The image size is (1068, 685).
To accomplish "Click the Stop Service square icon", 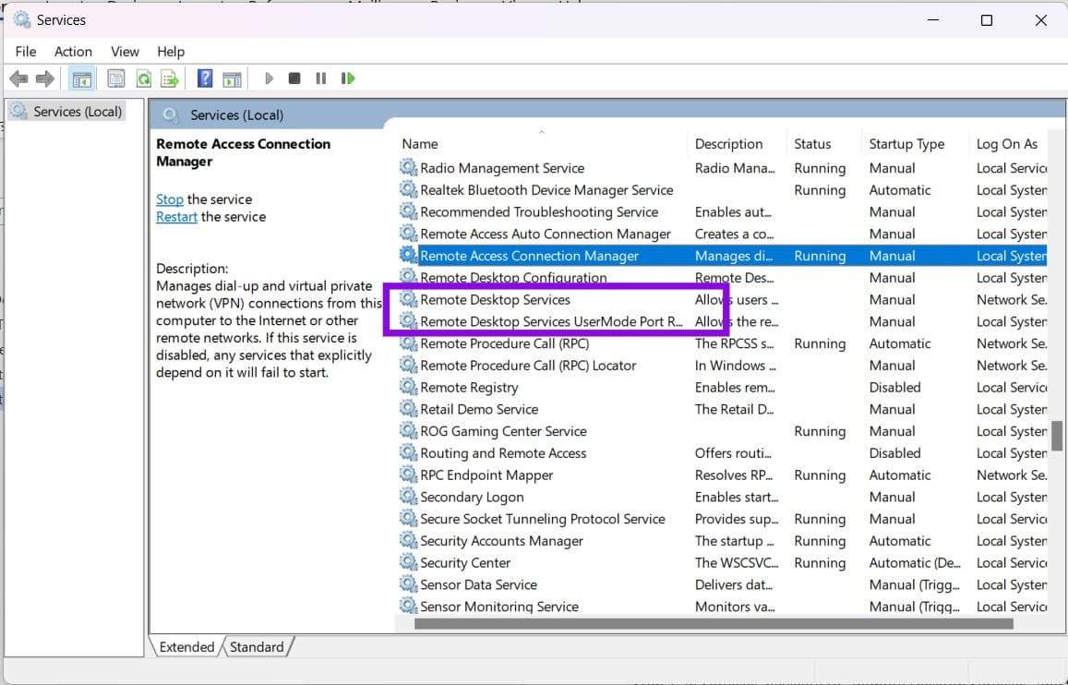I will pos(294,79).
